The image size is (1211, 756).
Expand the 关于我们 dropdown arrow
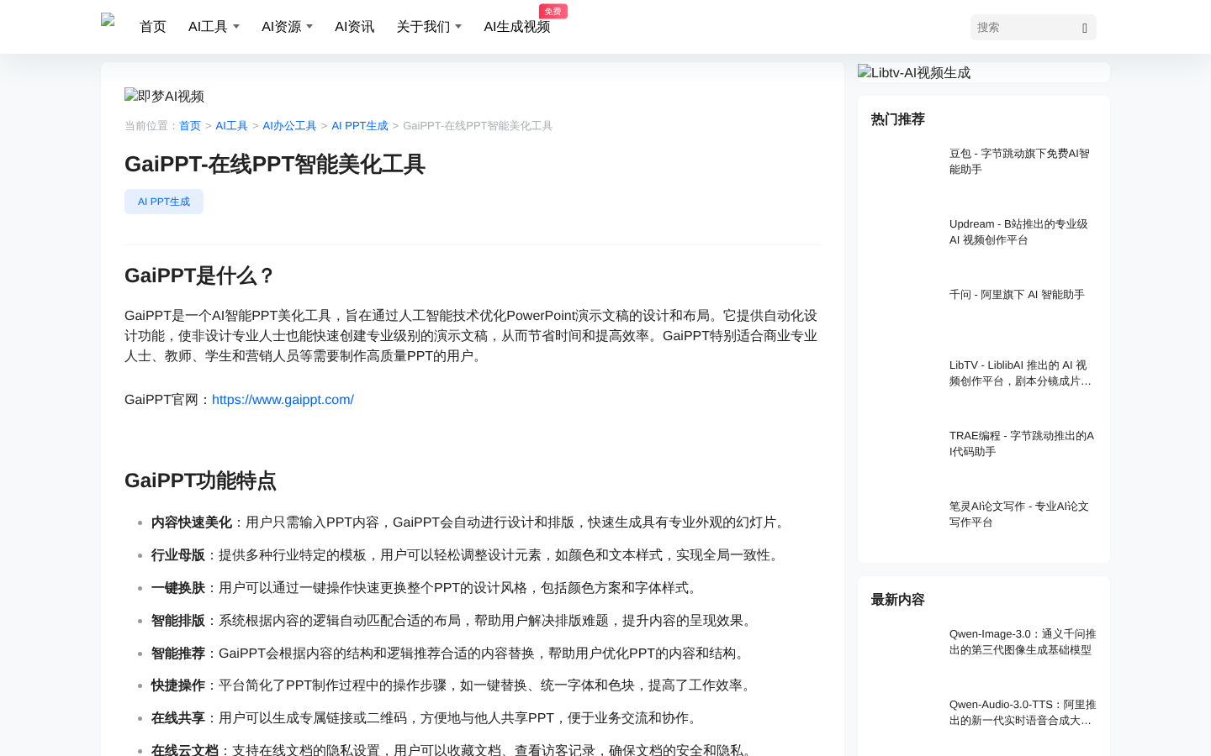click(458, 27)
